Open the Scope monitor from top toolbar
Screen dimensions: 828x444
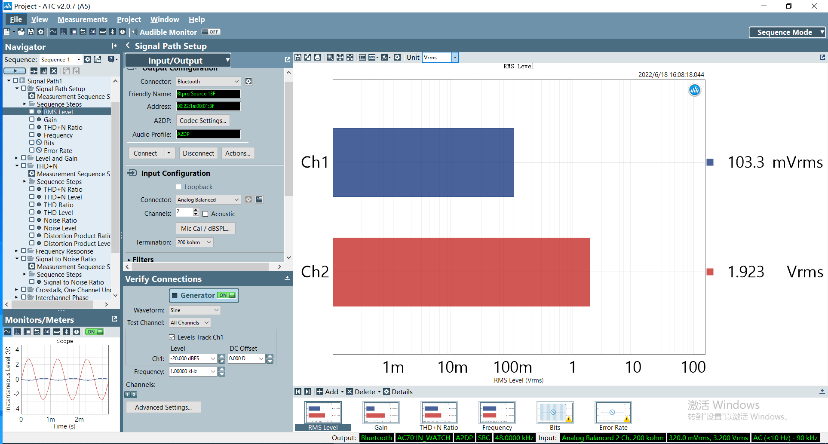coord(53,32)
